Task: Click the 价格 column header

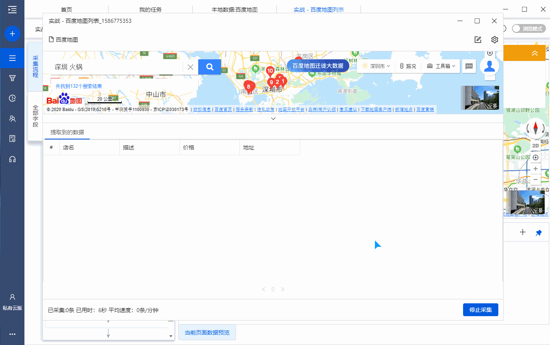Action: tap(210, 147)
